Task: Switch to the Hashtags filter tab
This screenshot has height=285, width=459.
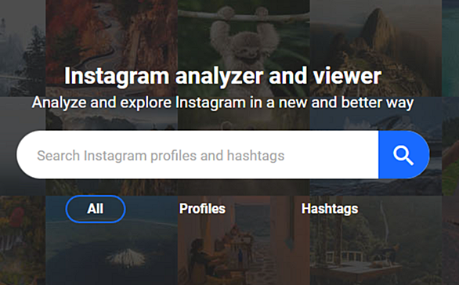Action: 330,209
